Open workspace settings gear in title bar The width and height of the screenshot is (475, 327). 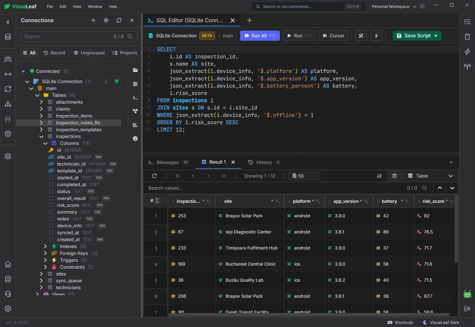coord(422,6)
